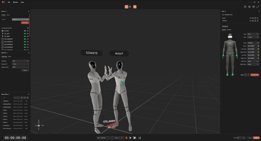Click the red Disconnect button
The width and height of the screenshot is (261, 141).
(x=25, y=23)
